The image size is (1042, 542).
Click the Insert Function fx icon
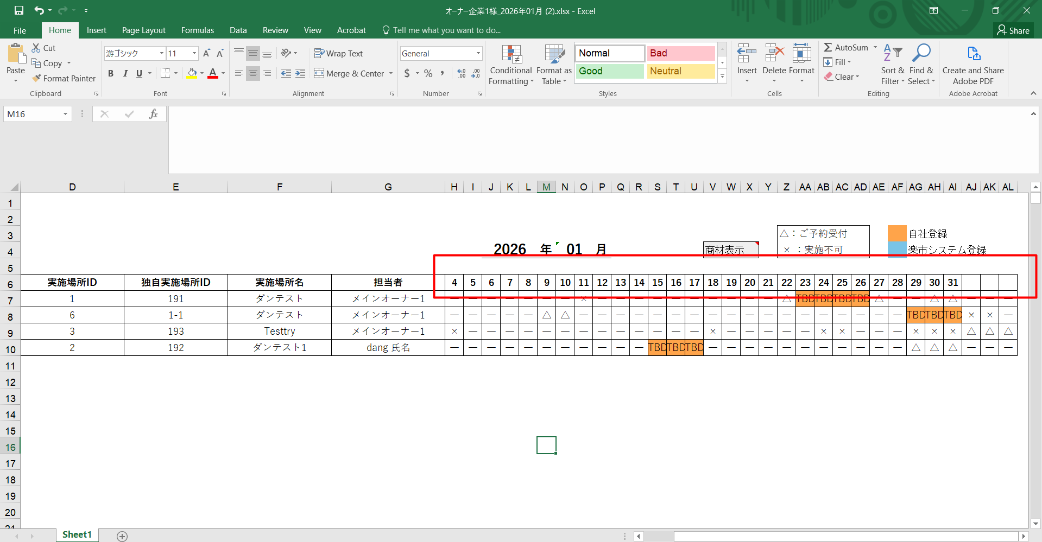click(x=153, y=114)
